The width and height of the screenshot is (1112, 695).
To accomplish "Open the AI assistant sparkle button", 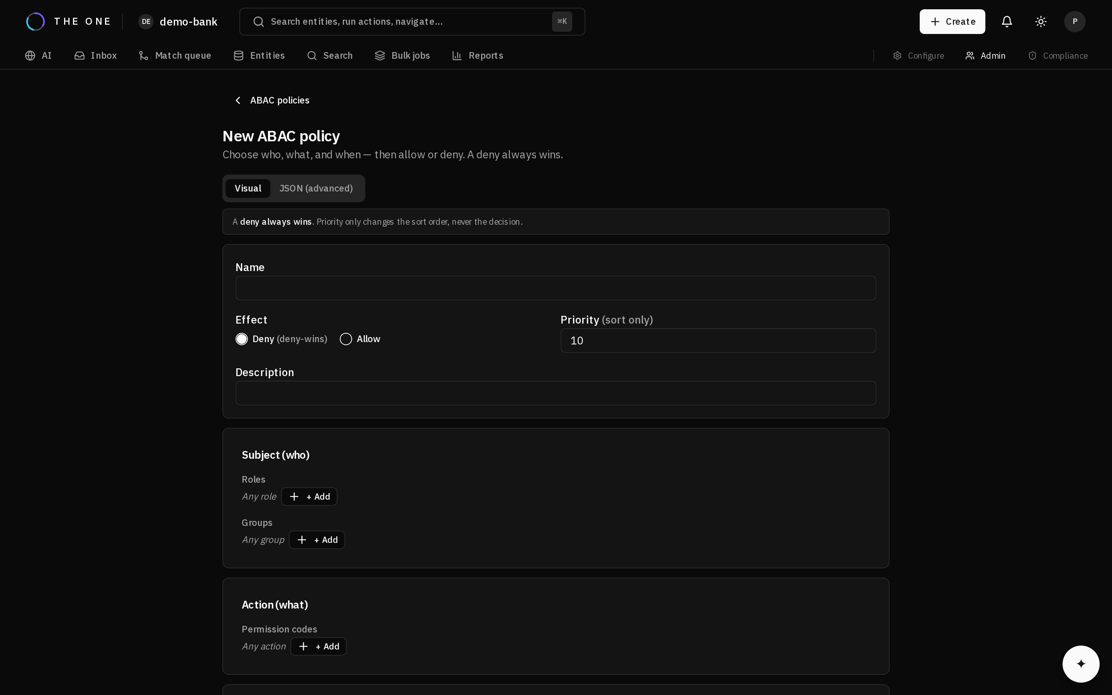I will [1081, 664].
